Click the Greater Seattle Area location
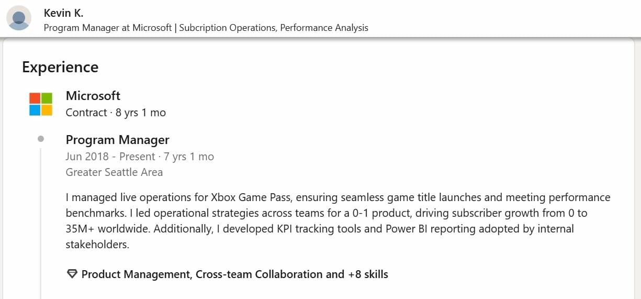 click(114, 172)
